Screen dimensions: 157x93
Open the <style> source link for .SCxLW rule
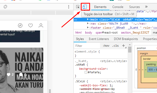coord(114,81)
